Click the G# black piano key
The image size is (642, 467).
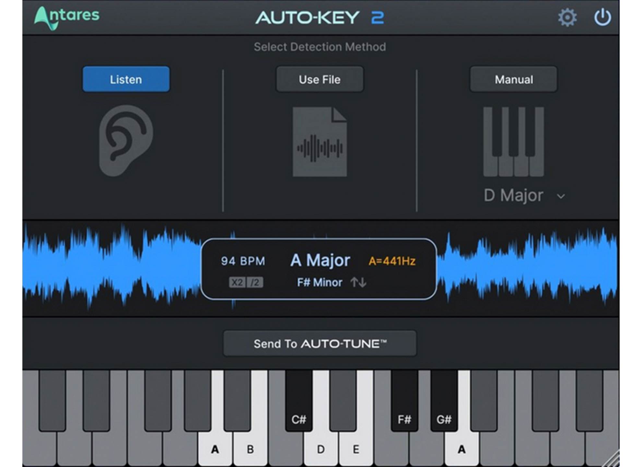444,401
